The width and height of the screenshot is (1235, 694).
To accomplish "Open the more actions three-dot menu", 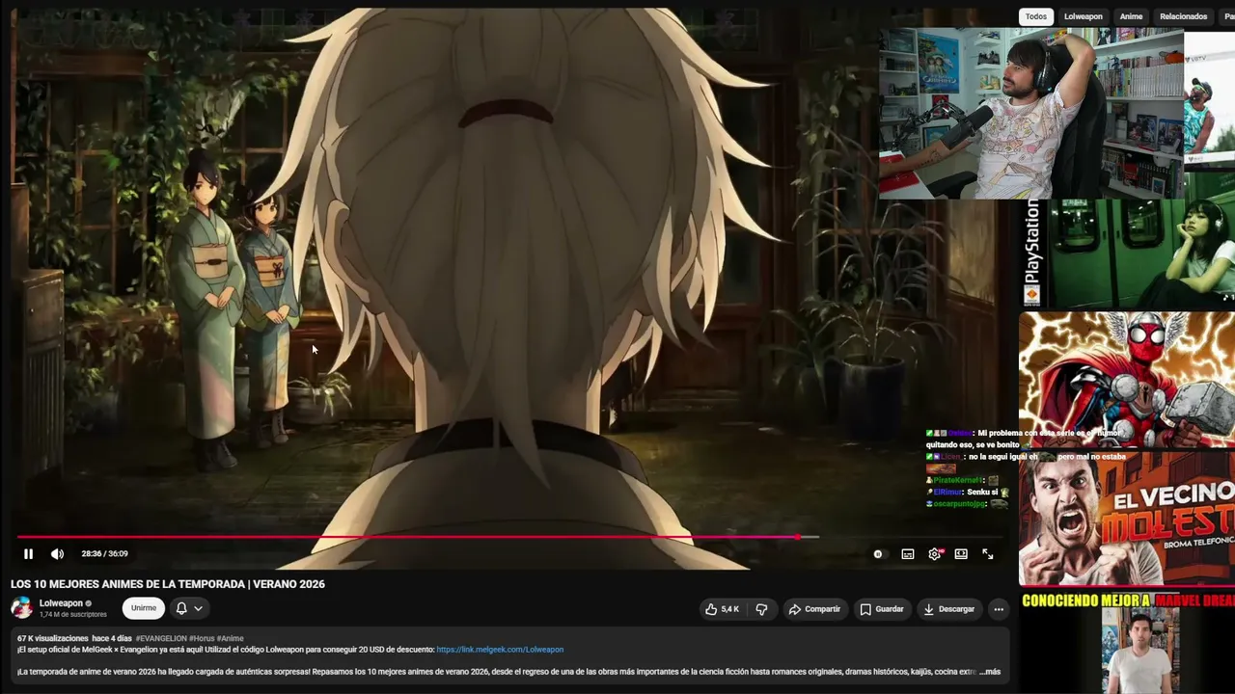I will pos(999,609).
